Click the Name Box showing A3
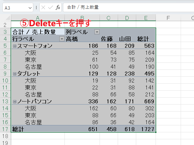Screen dimensions: 194x145 point(18,8)
